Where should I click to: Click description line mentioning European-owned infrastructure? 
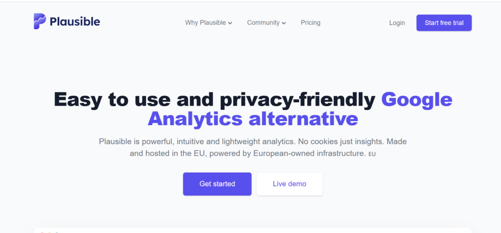point(248,153)
